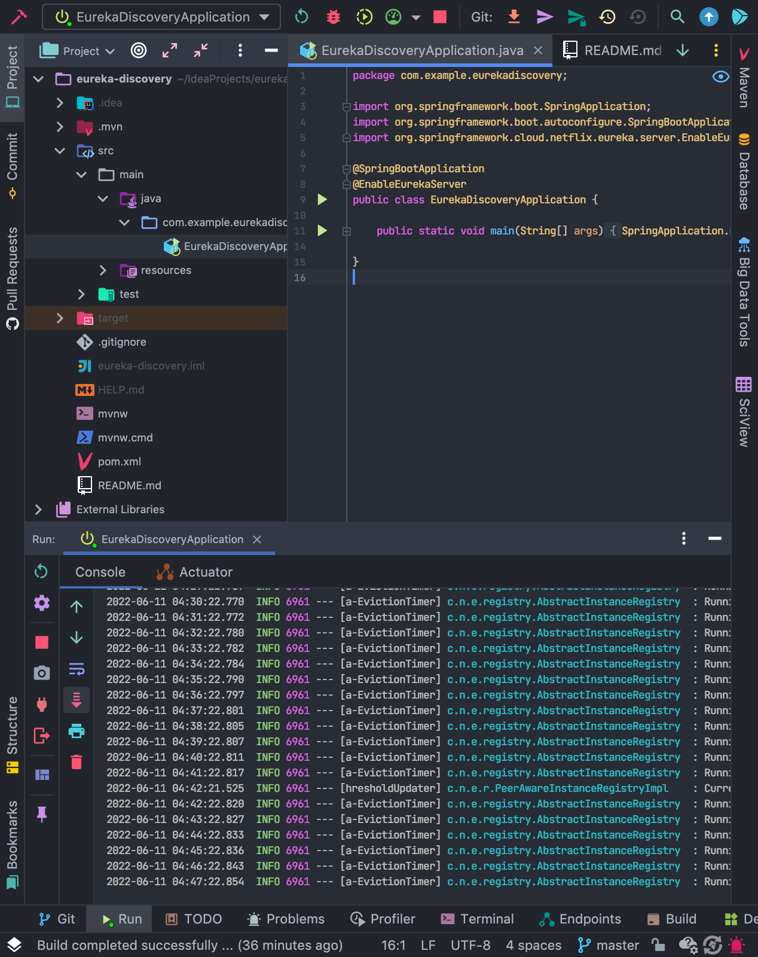
Task: Run class from gutter arrow on line 9
Action: coord(322,200)
